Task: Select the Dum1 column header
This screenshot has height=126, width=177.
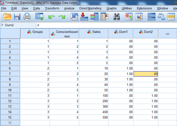Action: (121, 34)
